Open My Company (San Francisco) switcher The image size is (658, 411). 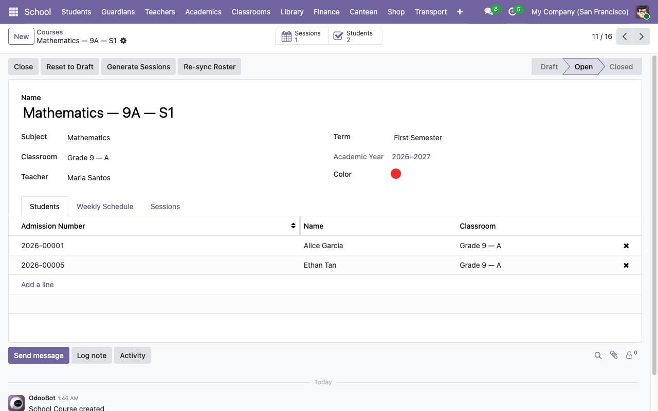click(x=580, y=12)
